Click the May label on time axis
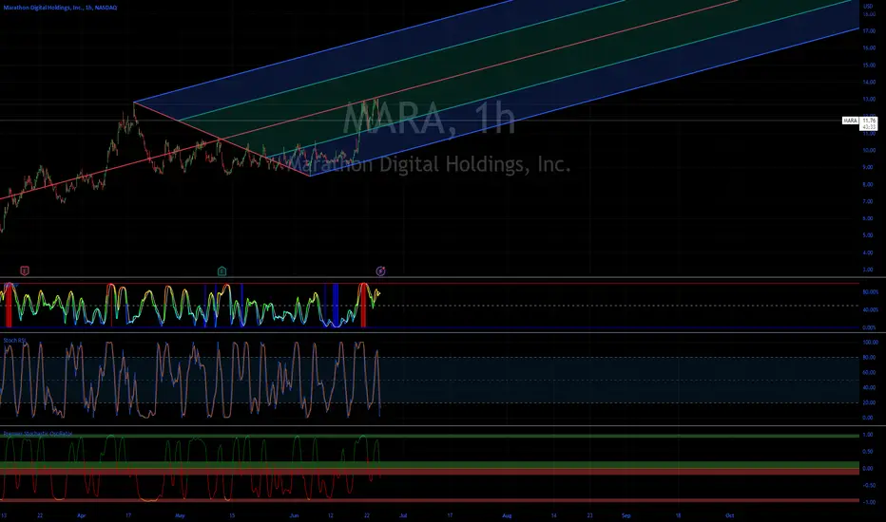Image resolution: width=886 pixels, height=522 pixels. click(x=180, y=515)
